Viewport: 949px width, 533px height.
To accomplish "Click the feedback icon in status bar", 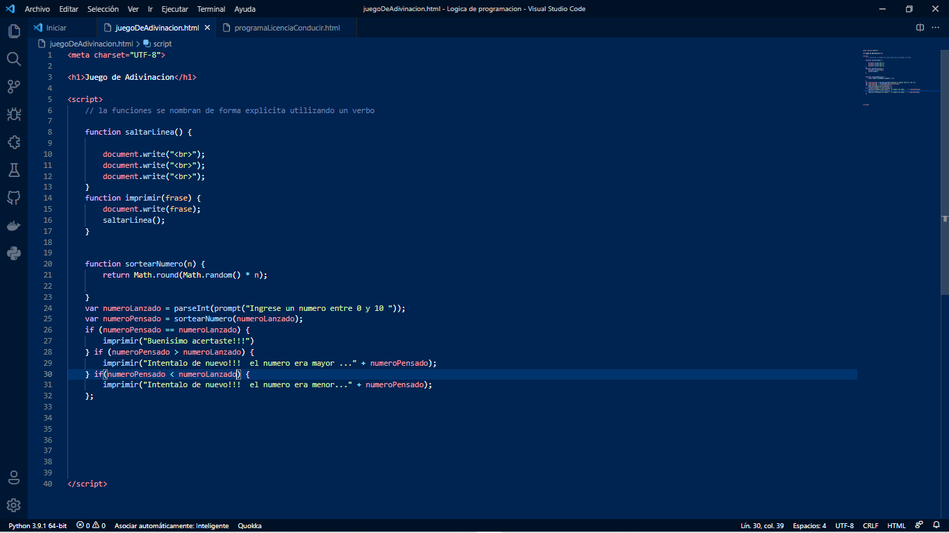I will click(919, 525).
